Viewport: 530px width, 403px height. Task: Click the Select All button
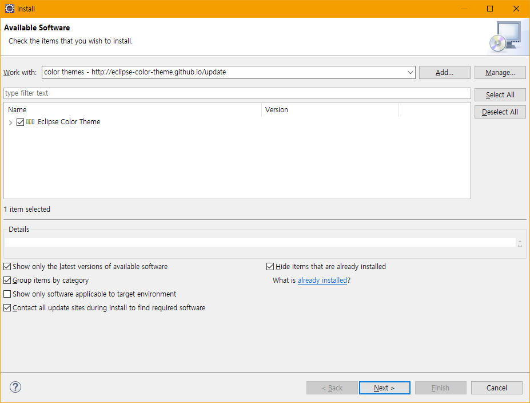pos(500,95)
